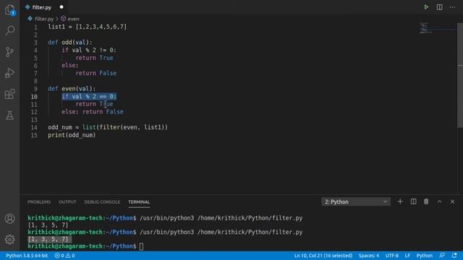Open notifications bell in status bar
Viewport: 463px width, 260px height.
tap(454, 256)
